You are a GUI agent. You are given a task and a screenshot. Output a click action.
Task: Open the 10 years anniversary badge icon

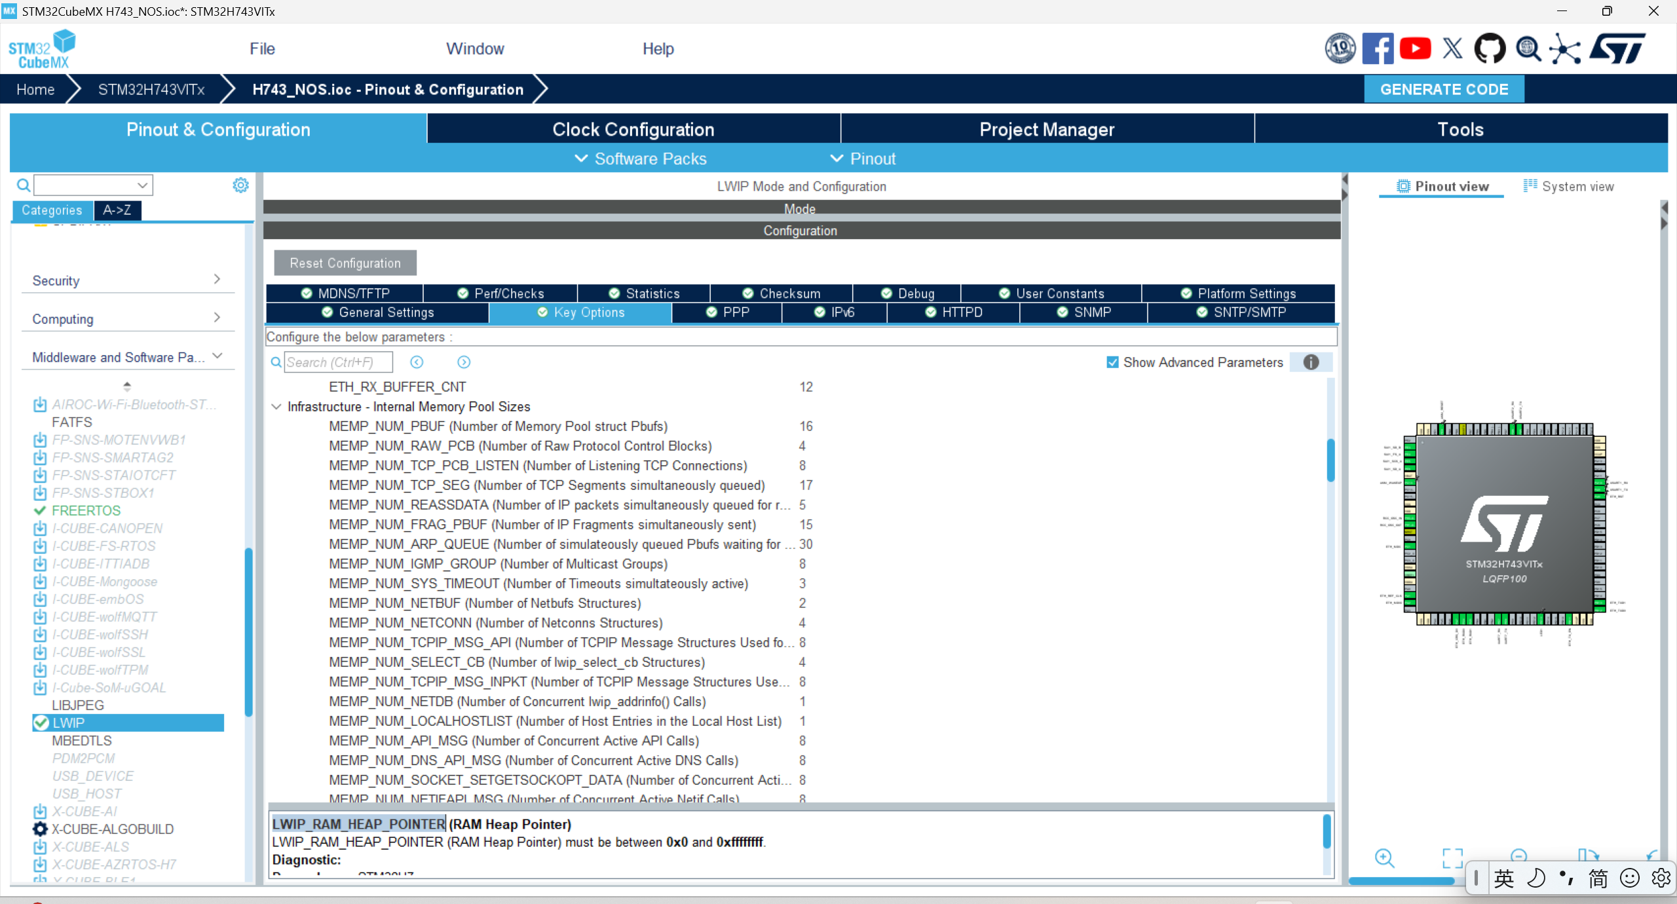(x=1340, y=48)
